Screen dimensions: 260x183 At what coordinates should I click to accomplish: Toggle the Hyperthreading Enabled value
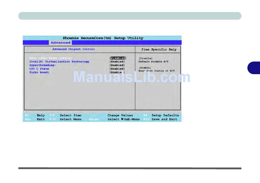pos(117,65)
